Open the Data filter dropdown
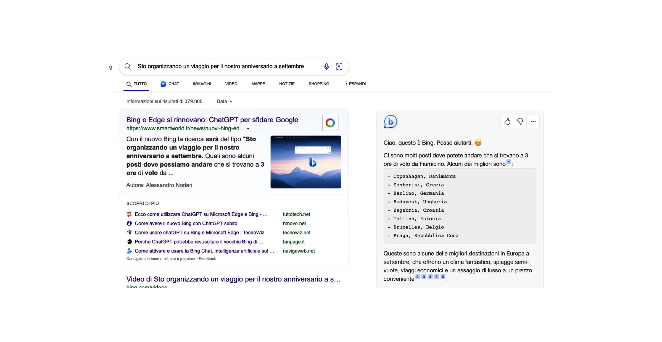Viewport: 662px width, 342px height. tap(224, 101)
